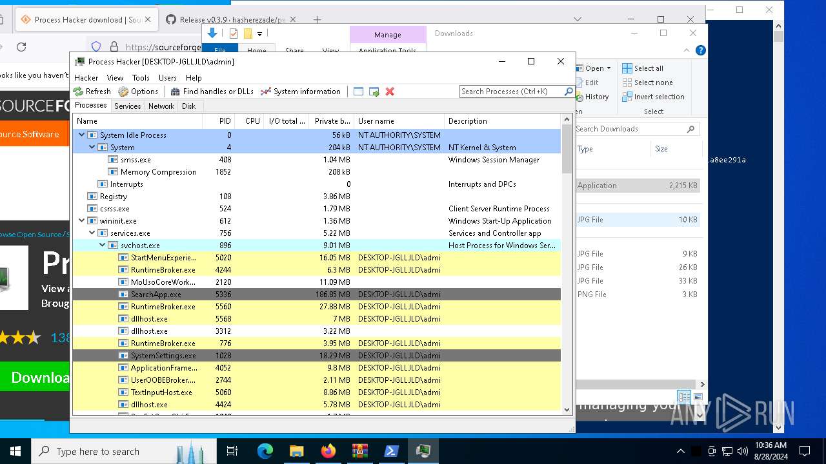This screenshot has height=464, width=826.
Task: Select the csrss.exe process row
Action: click(317, 209)
